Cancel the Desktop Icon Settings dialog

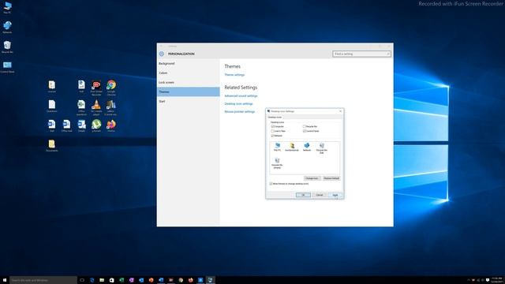tap(319, 195)
